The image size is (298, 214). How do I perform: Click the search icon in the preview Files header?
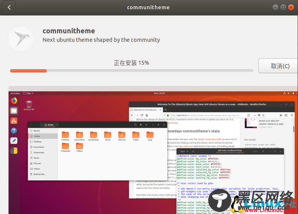(x=135, y=125)
